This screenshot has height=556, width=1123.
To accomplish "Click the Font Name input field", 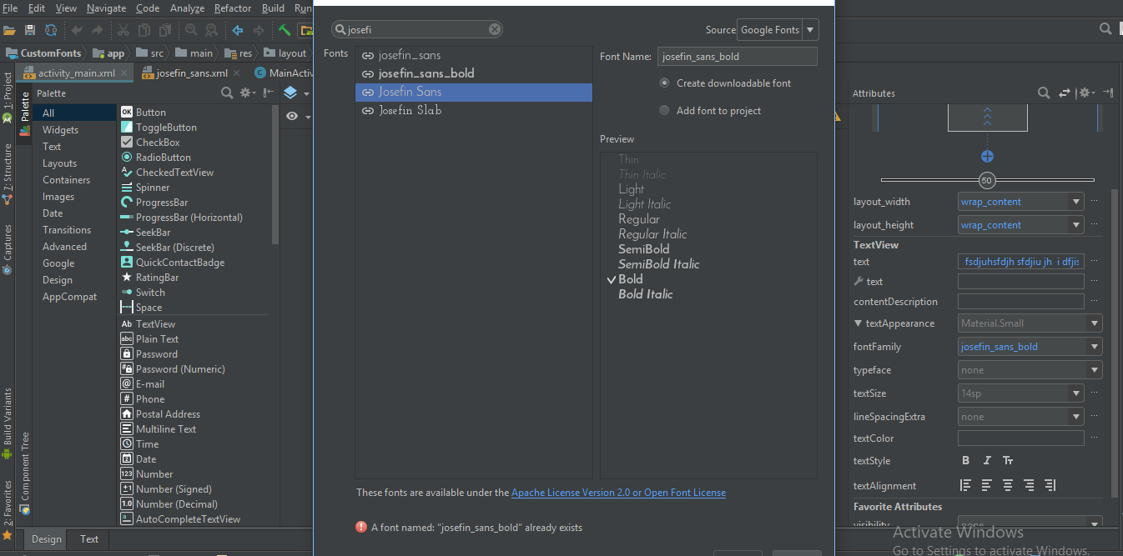I will (738, 57).
